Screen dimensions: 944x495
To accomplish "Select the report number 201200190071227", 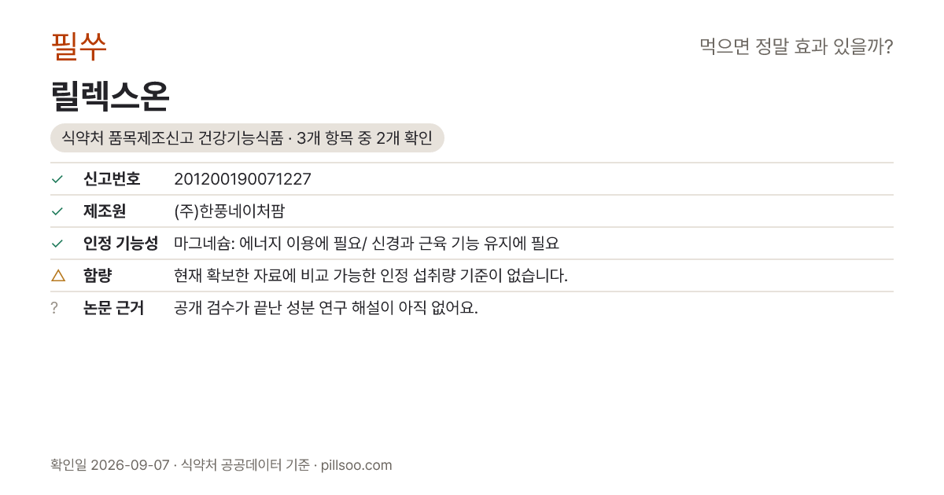I will pyautogui.click(x=242, y=179).
